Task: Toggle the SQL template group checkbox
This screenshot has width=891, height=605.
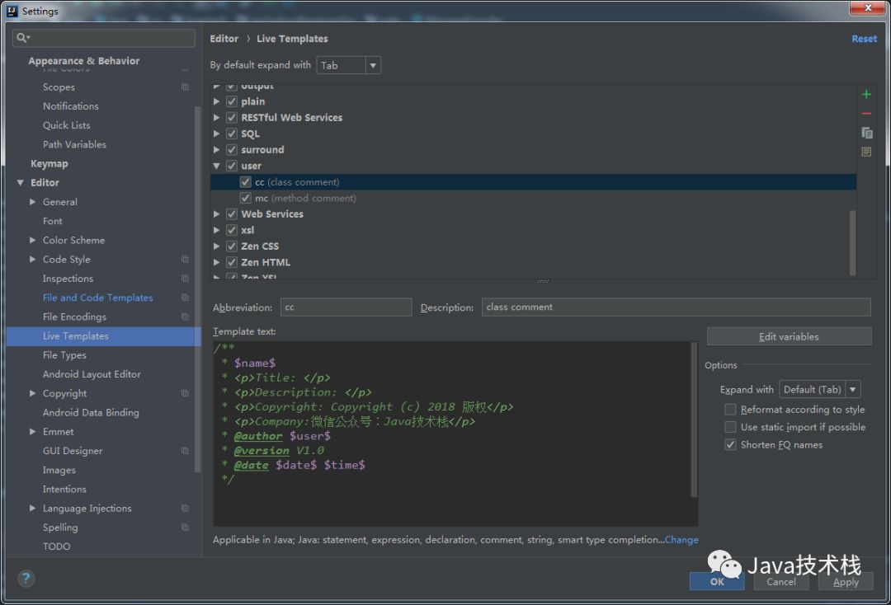Action: (x=231, y=134)
